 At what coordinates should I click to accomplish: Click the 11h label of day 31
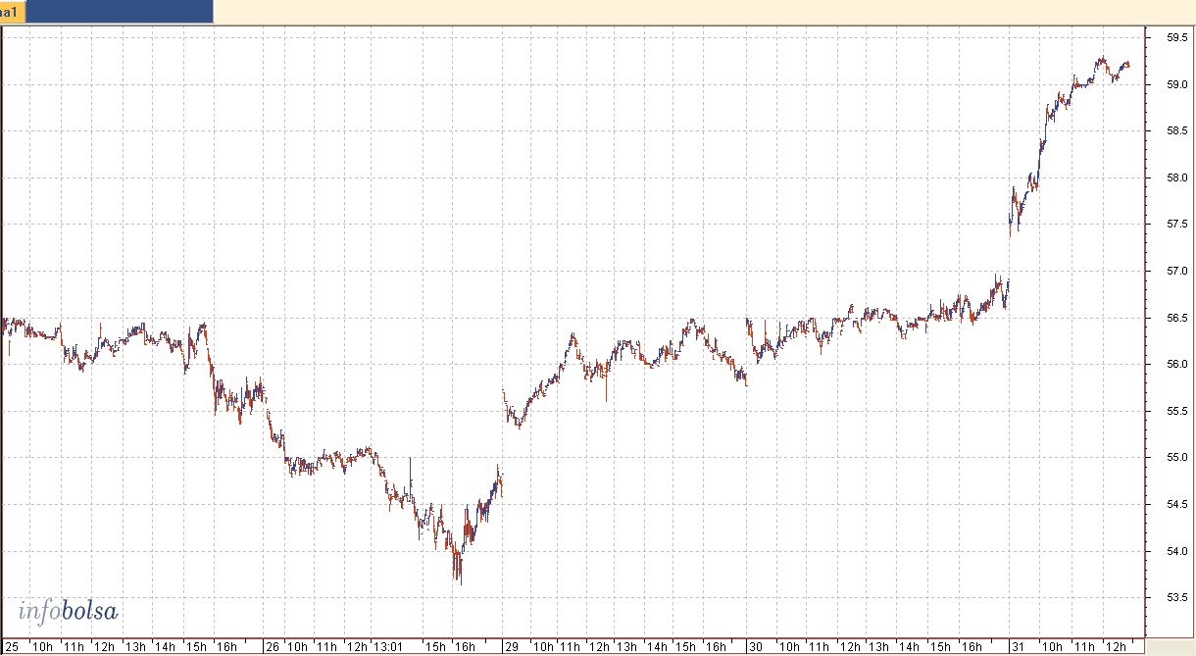1084,647
